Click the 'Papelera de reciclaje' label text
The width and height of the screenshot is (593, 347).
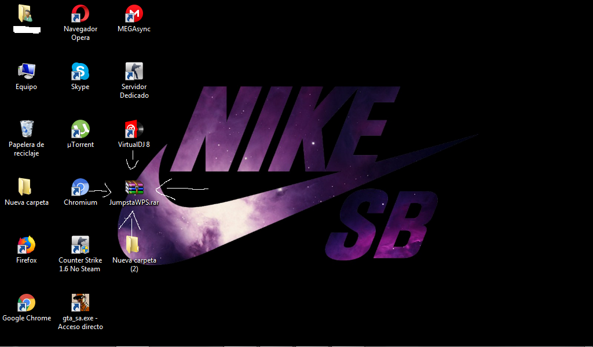point(27,149)
